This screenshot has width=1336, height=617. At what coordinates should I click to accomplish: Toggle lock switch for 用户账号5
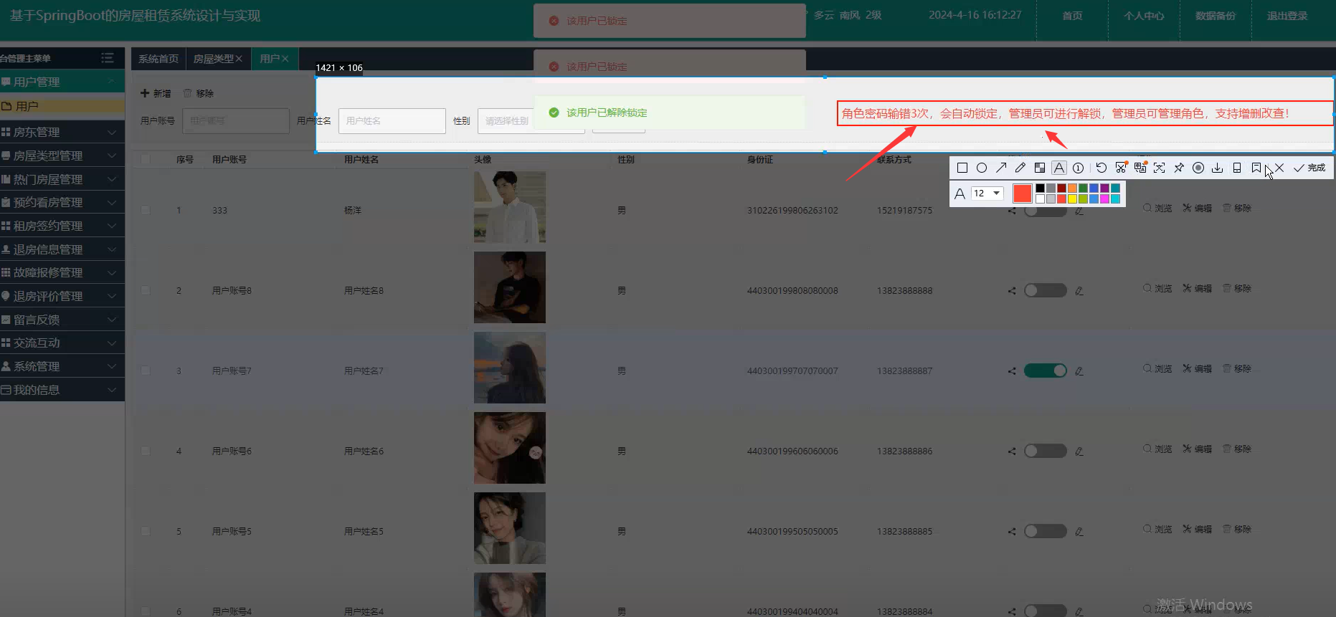pyautogui.click(x=1046, y=531)
